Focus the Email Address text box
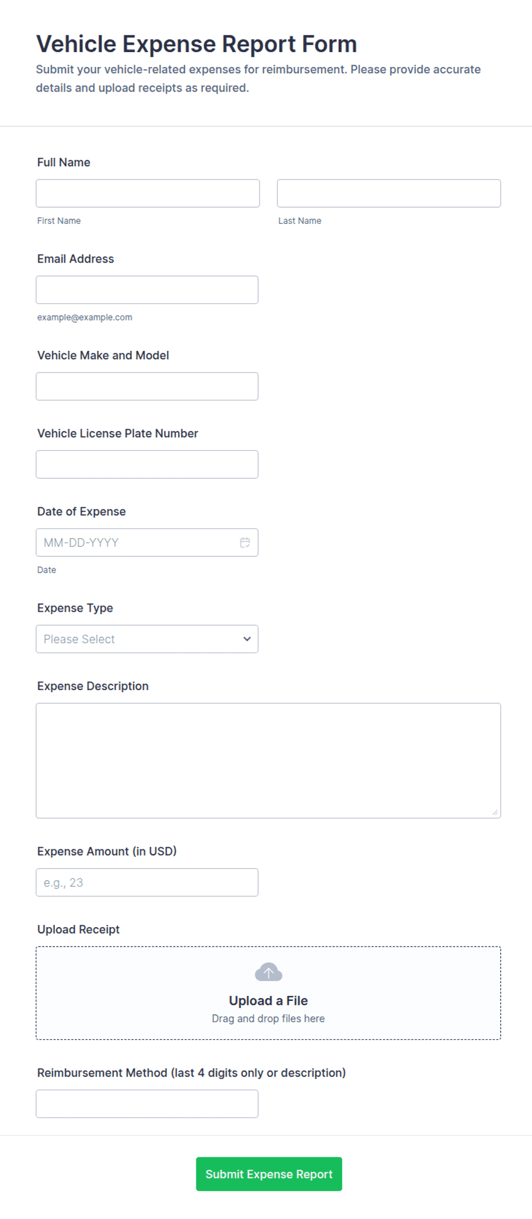 tap(147, 290)
